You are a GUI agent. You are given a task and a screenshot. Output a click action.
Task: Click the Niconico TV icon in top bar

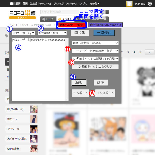pos(12,4)
